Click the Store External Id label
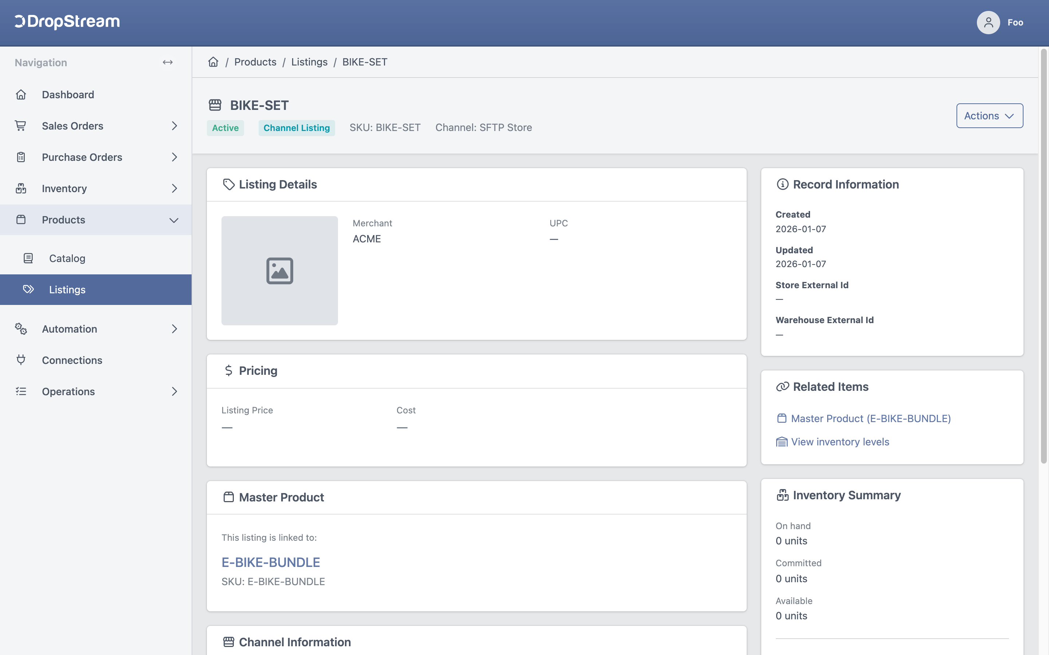This screenshot has height=655, width=1049. click(x=812, y=285)
